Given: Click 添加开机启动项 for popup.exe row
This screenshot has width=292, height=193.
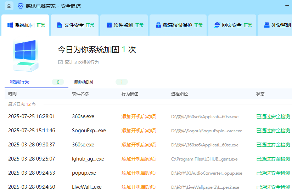Looking at the screenshot, I should coord(139,173).
